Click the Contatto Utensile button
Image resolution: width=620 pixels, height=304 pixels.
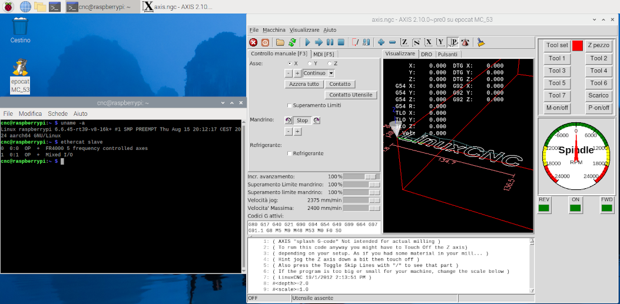351,95
